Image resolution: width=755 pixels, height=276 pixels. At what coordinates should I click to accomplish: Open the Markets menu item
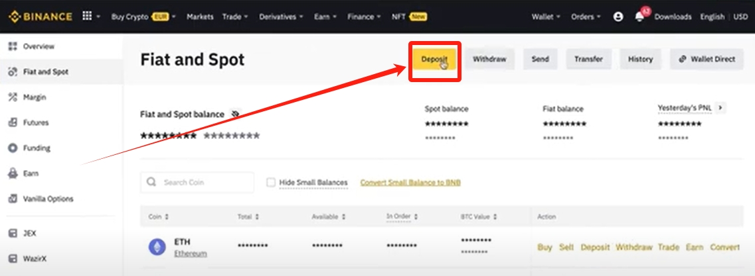tap(200, 17)
